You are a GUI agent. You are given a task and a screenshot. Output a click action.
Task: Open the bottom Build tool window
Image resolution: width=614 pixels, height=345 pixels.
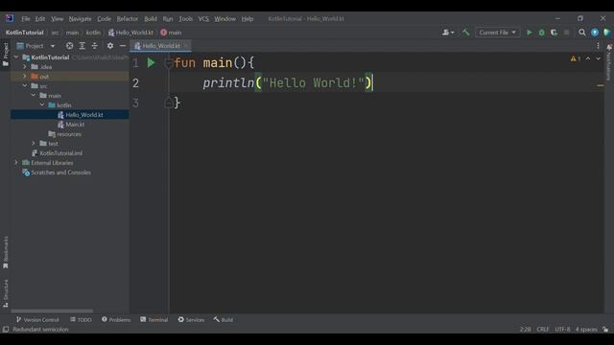224,319
